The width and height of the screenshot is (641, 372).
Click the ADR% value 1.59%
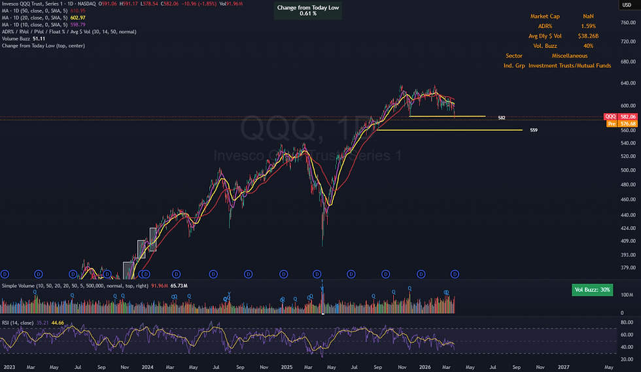588,26
